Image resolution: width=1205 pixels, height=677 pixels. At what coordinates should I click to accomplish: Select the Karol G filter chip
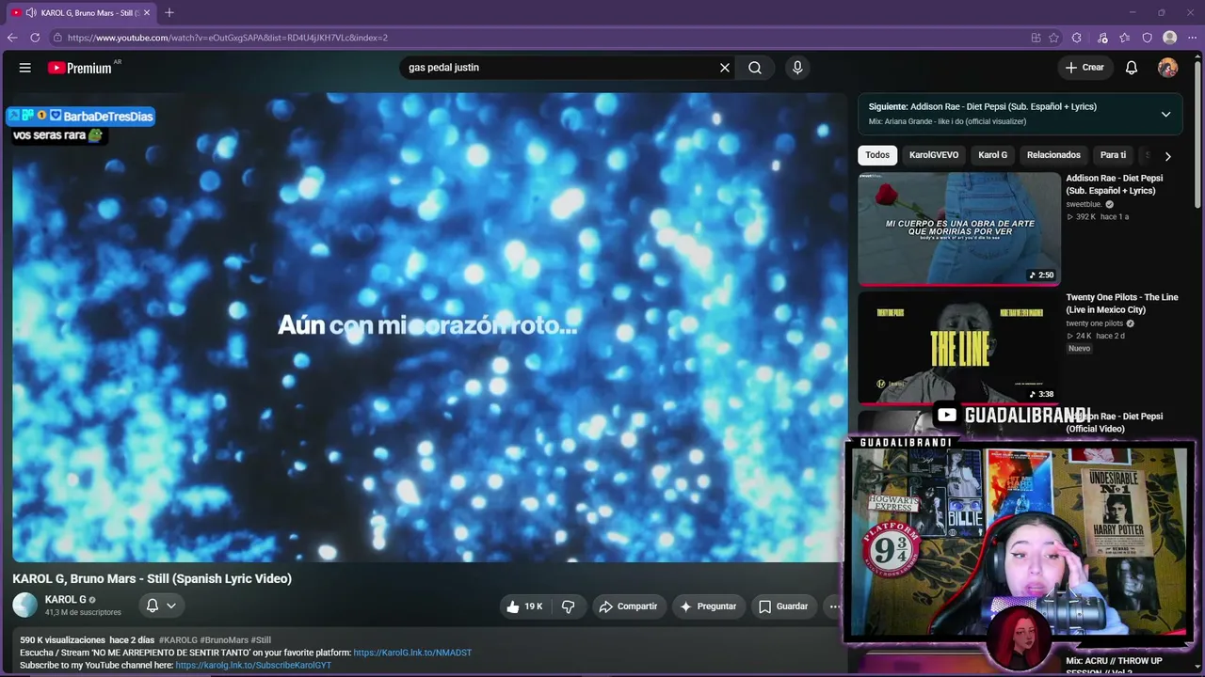tap(992, 155)
